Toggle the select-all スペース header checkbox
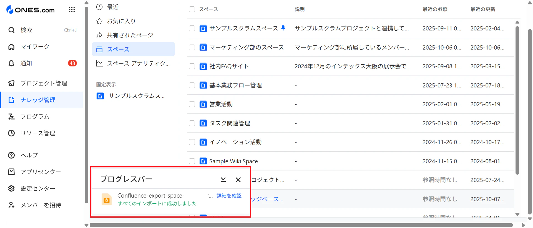The width and height of the screenshot is (533, 228). point(192,9)
